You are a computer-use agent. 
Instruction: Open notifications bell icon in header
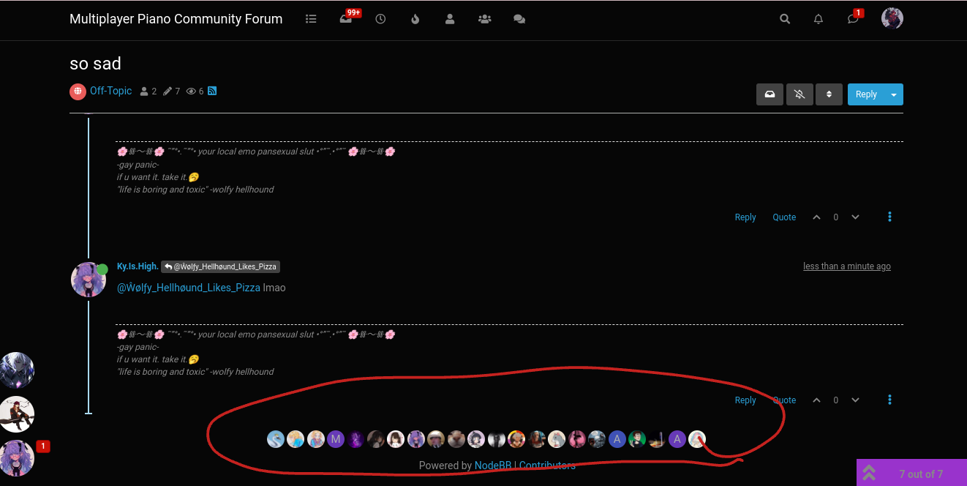[819, 20]
